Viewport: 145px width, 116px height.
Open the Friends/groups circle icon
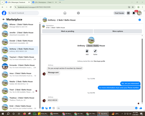pyautogui.click(x=78, y=13)
